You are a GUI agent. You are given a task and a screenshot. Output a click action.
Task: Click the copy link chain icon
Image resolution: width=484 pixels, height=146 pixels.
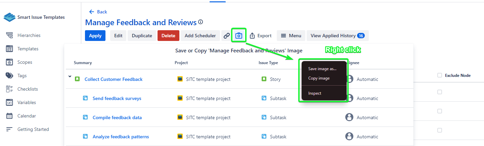(x=227, y=36)
